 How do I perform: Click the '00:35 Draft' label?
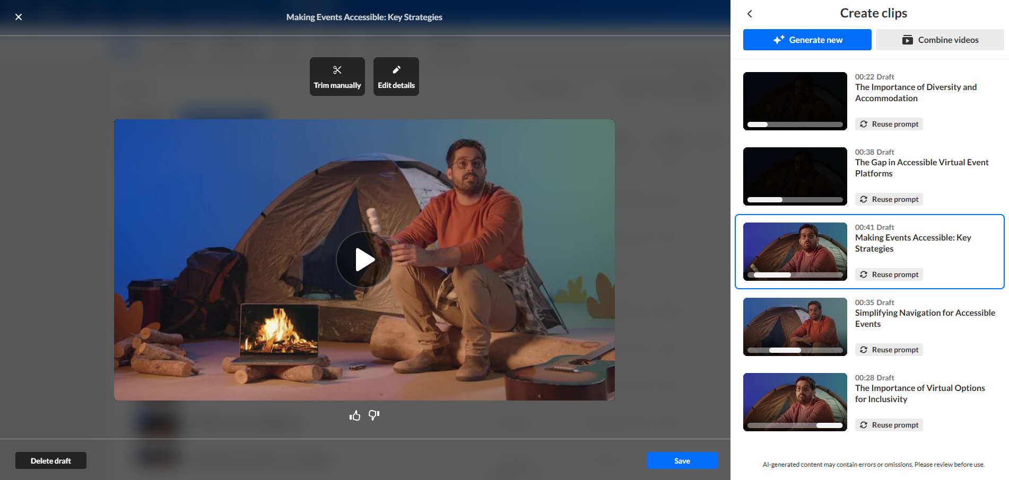[874, 303]
